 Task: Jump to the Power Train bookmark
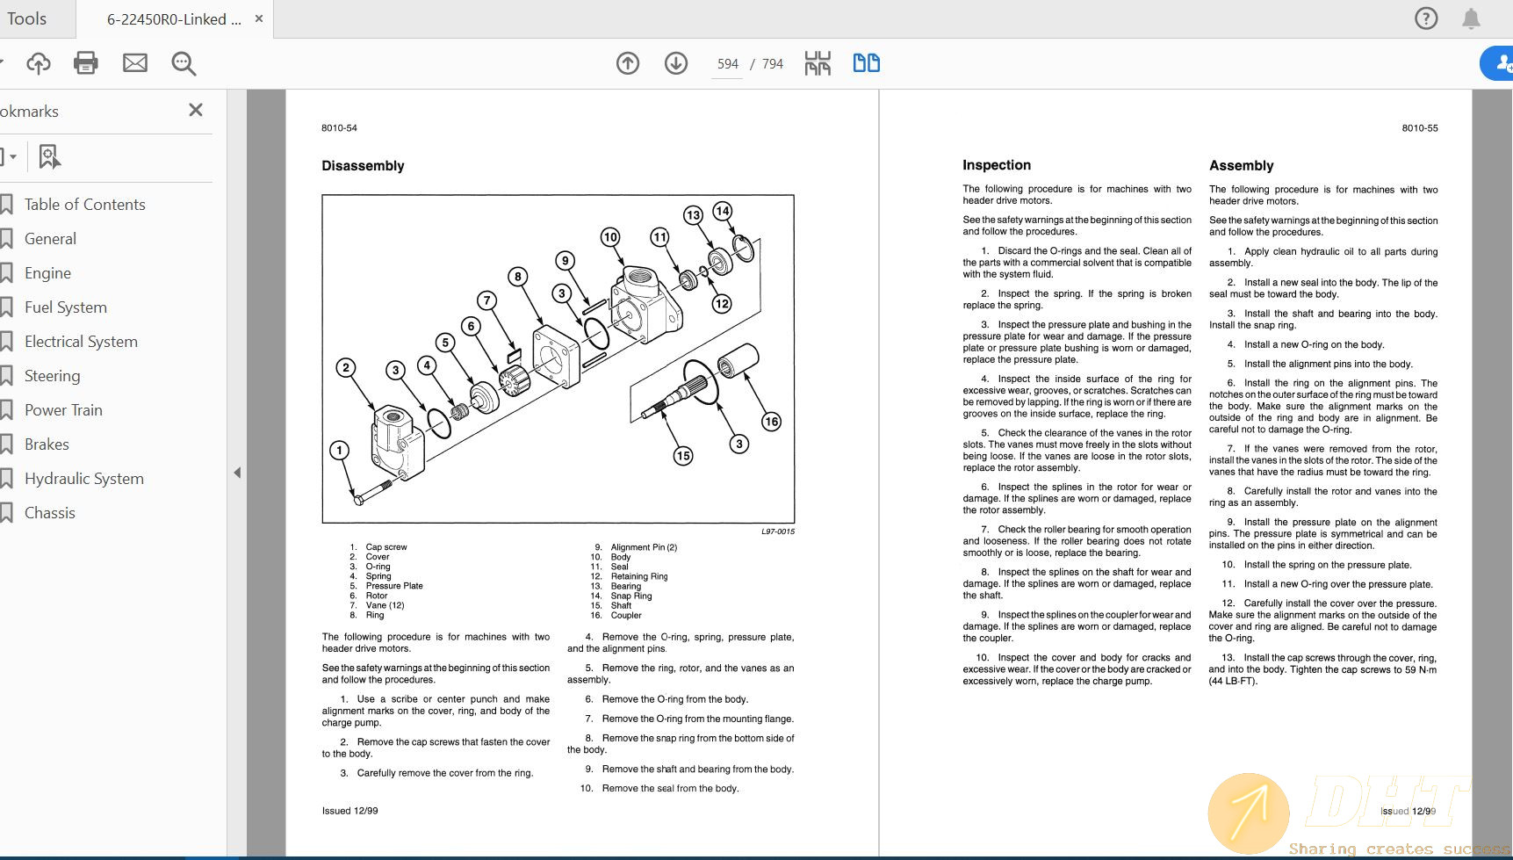coord(63,410)
